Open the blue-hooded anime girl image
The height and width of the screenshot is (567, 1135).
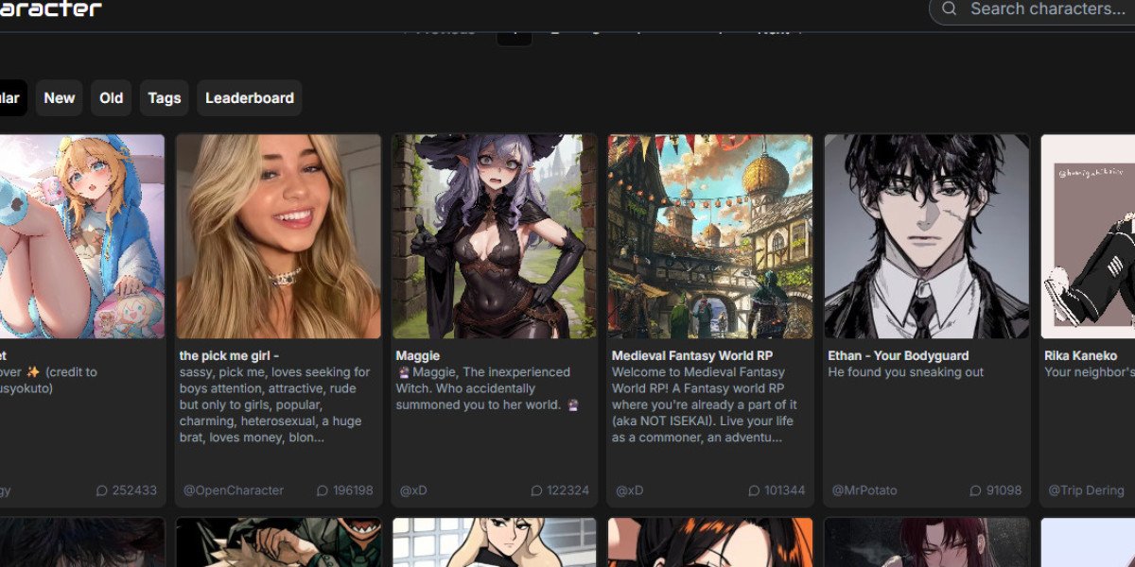[82, 236]
